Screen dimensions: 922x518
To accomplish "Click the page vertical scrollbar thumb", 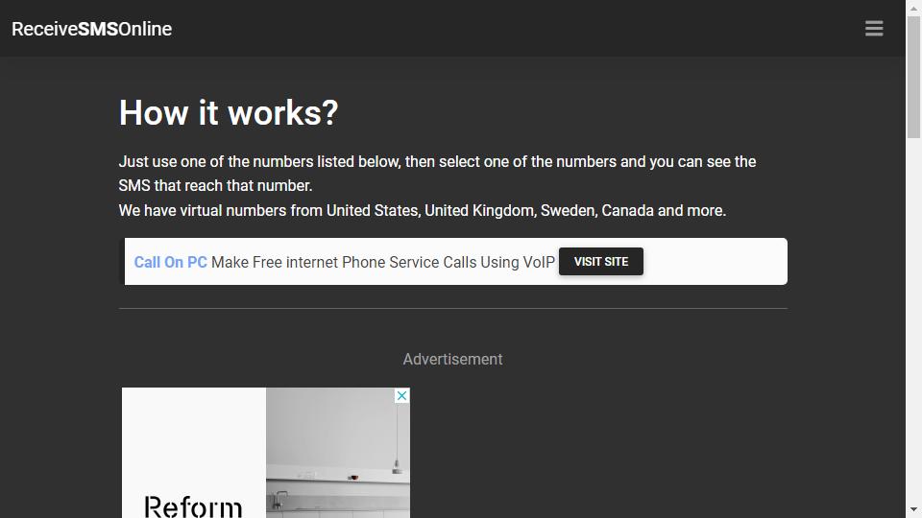I will (x=913, y=77).
